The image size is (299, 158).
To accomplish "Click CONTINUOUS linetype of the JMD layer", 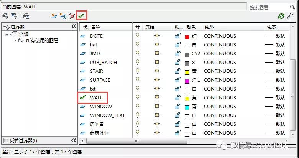I will coord(220,54).
